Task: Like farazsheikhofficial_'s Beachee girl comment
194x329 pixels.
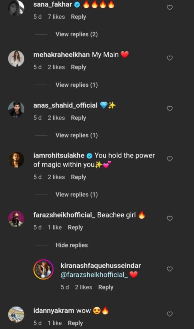Action: (170, 218)
